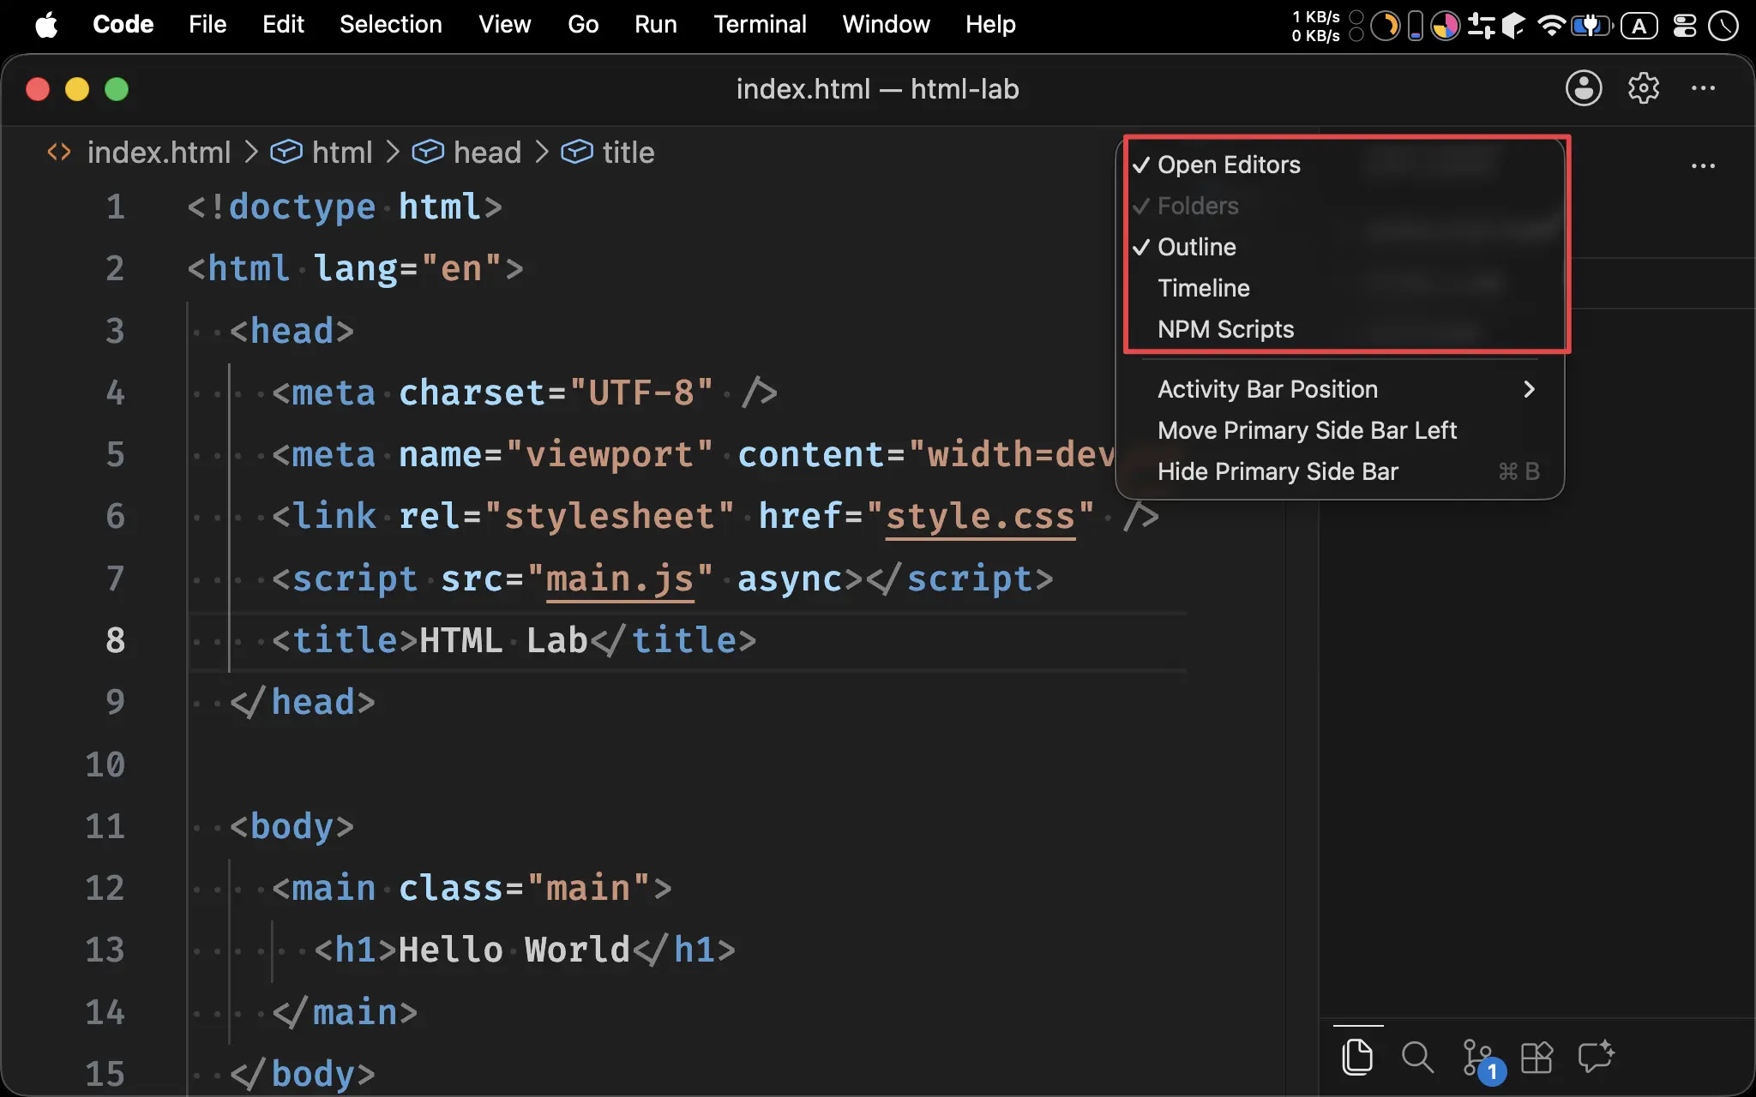Open the Search view magnifier icon
The width and height of the screenshot is (1756, 1097).
pos(1417,1057)
